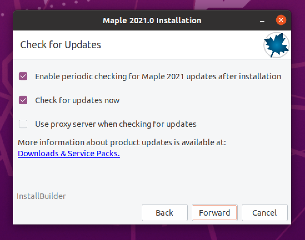Click the 'Check for updates now' label text
305x240 pixels.
coord(77,100)
